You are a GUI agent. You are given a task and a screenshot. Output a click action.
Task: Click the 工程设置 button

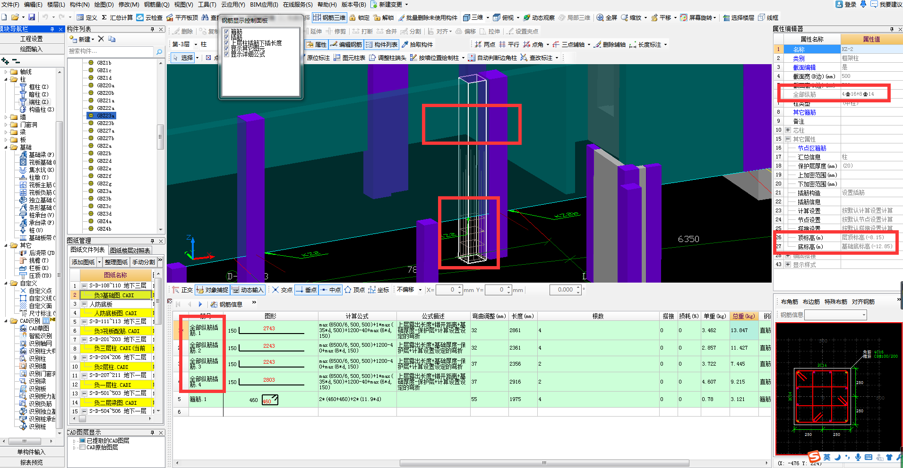click(31, 39)
